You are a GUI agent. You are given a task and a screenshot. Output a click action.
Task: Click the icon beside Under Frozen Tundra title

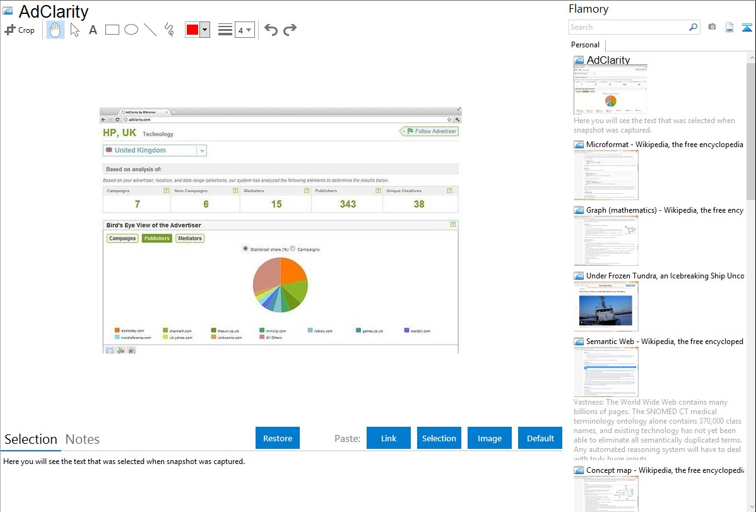coord(579,276)
